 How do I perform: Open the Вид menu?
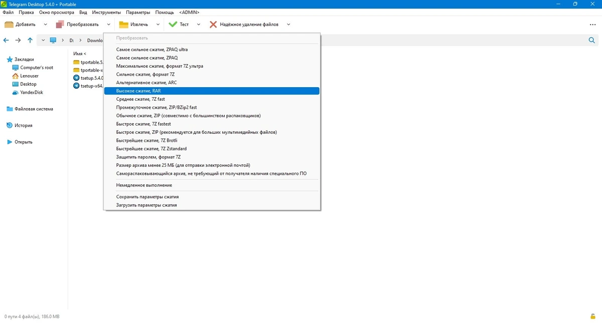[83, 12]
